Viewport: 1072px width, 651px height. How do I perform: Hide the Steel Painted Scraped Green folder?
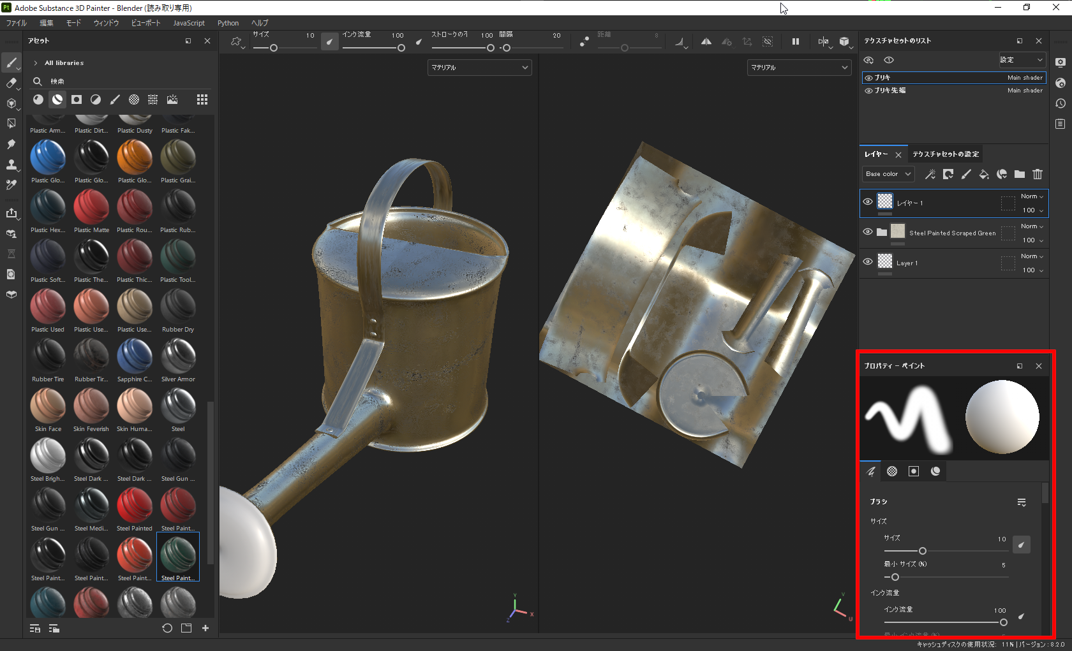click(x=868, y=231)
